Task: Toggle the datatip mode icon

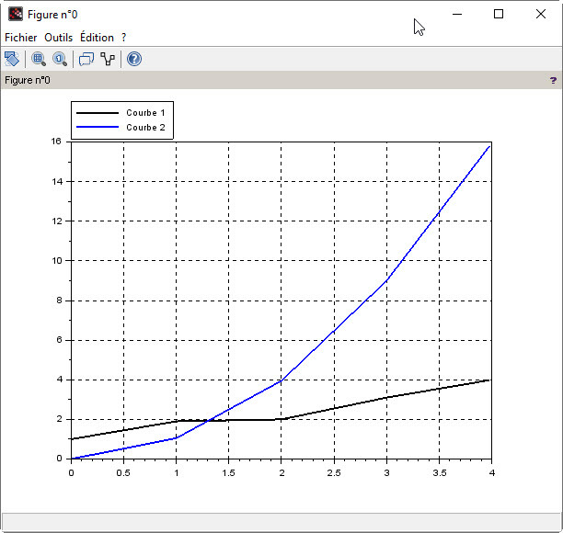Action: point(86,59)
